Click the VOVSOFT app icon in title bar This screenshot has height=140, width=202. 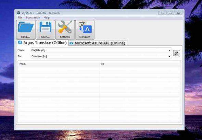tap(18, 13)
